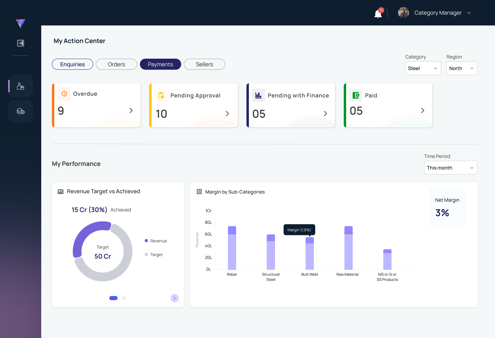Expand the Overdue card arrow
This screenshot has width=495, height=338.
click(131, 110)
